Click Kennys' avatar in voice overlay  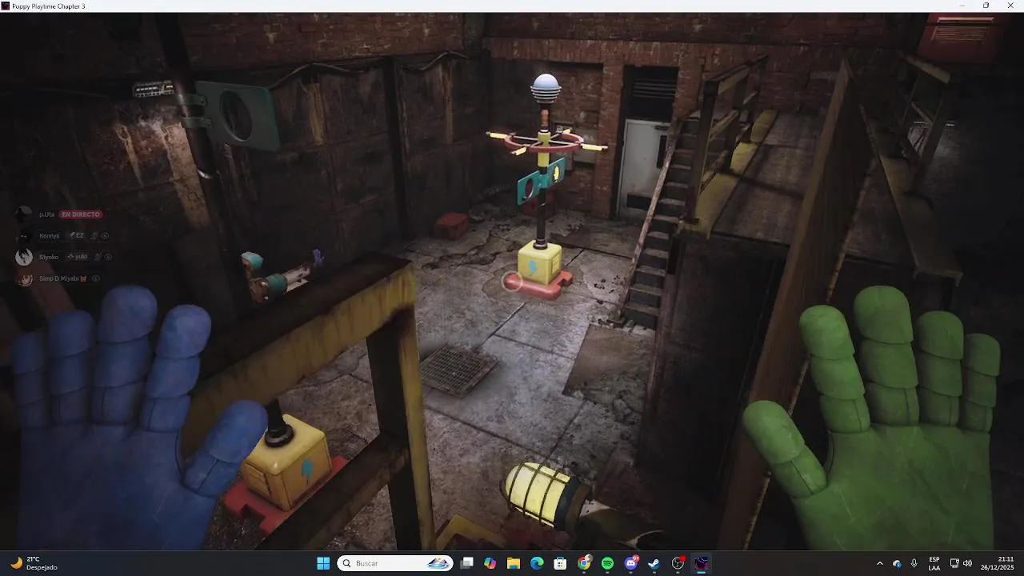coord(24,236)
